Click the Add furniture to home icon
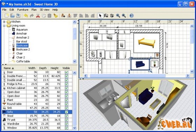The height and width of the screenshot is (132, 196). pyautogui.click(x=63, y=16)
